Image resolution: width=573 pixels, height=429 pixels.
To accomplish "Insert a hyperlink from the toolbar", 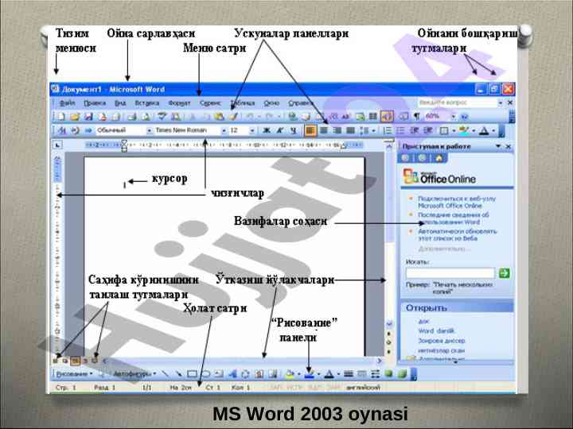I will click(x=292, y=117).
